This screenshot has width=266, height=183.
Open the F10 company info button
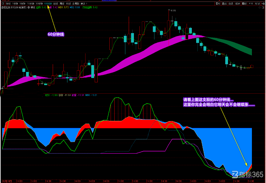[251, 4]
